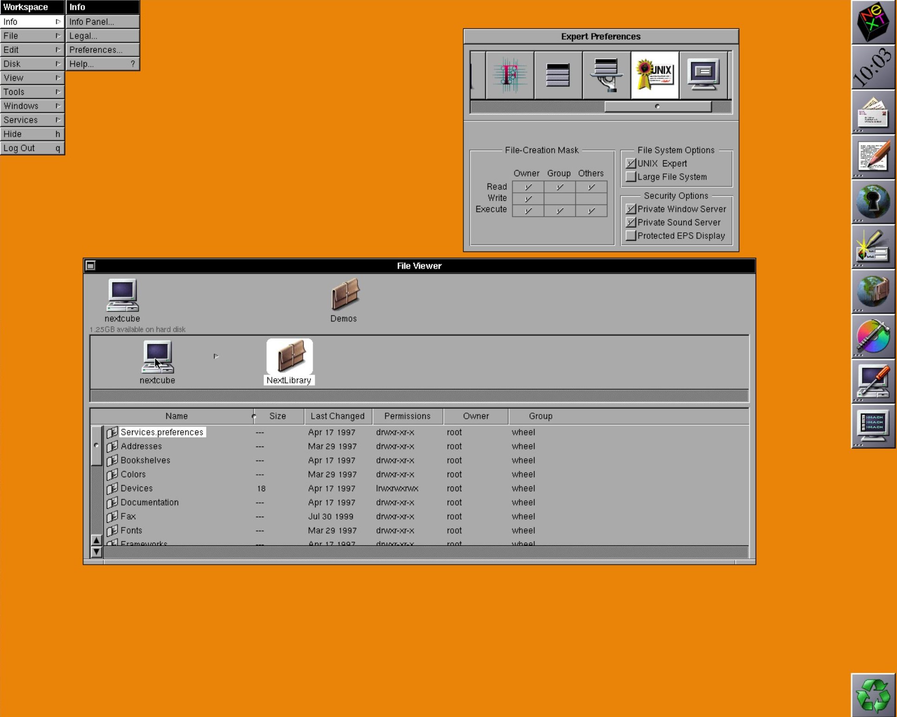Viewport: 897px width, 717px height.
Task: Sort by the Last Changed column header
Action: [x=337, y=416]
